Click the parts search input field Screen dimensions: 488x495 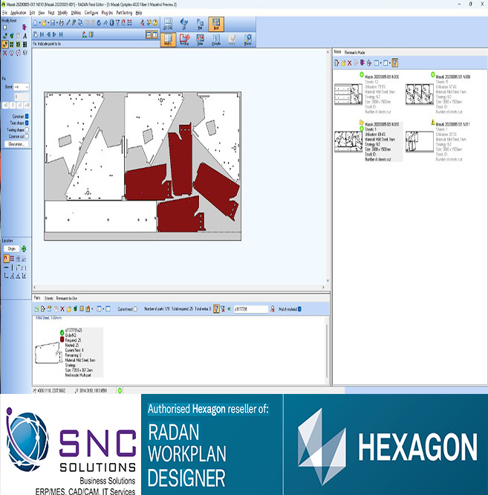tap(251, 309)
